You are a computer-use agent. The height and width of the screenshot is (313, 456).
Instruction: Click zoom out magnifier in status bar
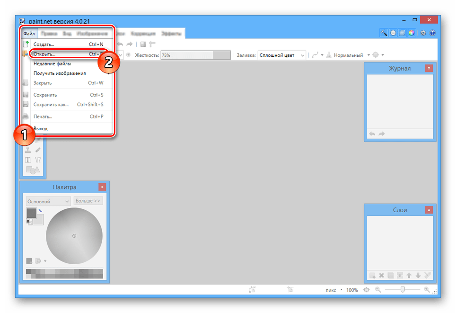click(x=377, y=290)
